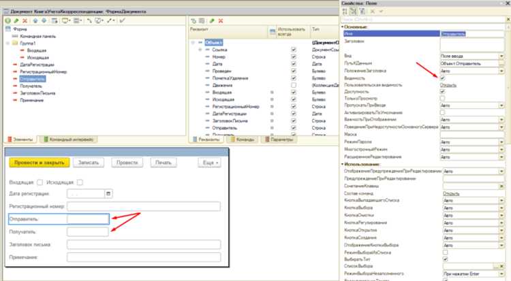This screenshot has width=511, height=281.
Task: Move element up with blue up-arrow icon
Action: (x=35, y=20)
